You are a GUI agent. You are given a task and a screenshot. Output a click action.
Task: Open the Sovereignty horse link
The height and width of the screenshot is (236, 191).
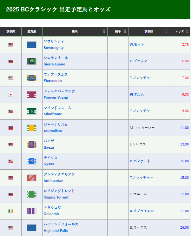[x=54, y=48]
